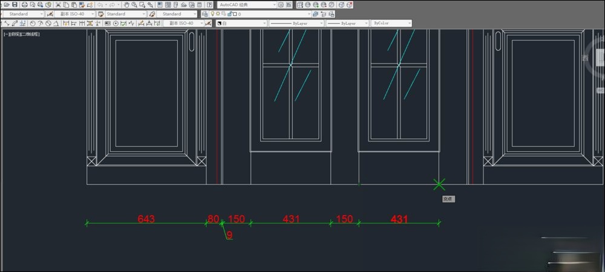
Task: Click the Paste clipboard icon
Action: pos(74,5)
